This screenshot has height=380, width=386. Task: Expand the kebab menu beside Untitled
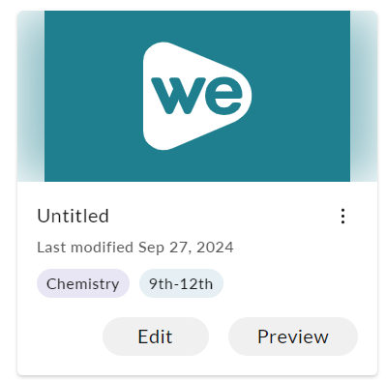[342, 216]
